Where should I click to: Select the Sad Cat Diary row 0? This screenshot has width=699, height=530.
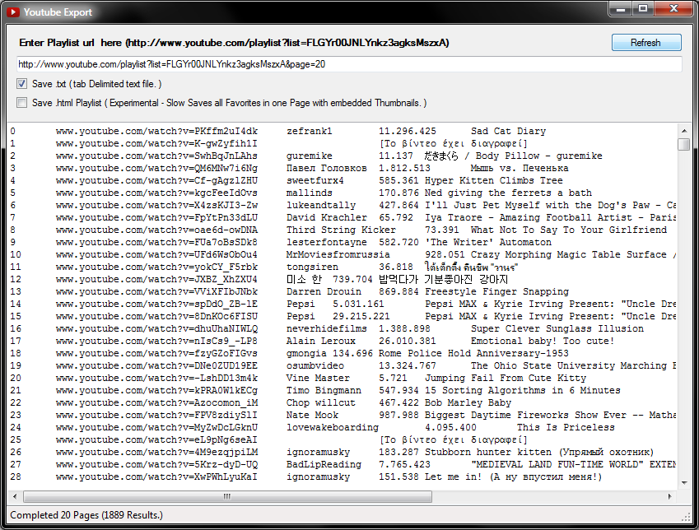[x=343, y=131]
